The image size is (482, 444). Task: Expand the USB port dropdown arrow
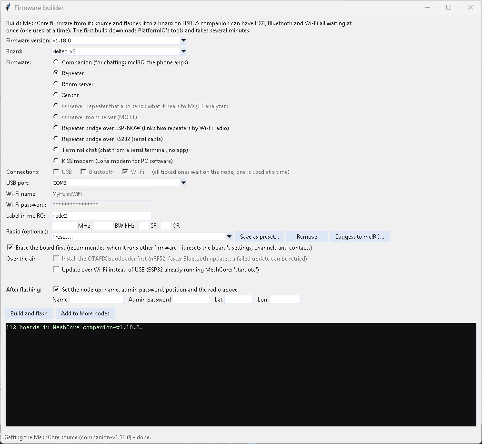[183, 182]
